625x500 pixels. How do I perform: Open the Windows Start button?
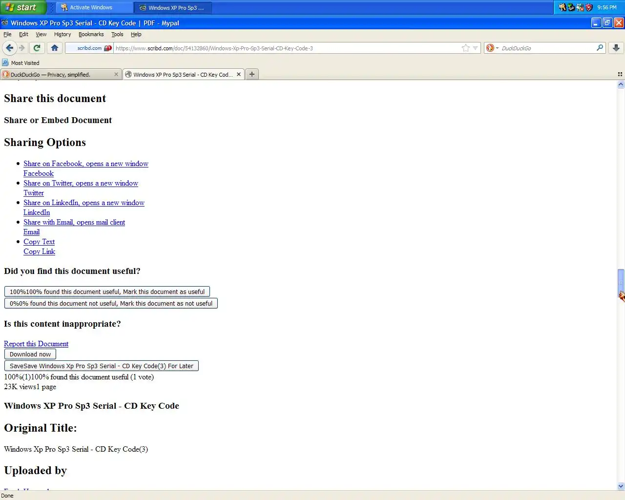click(22, 7)
